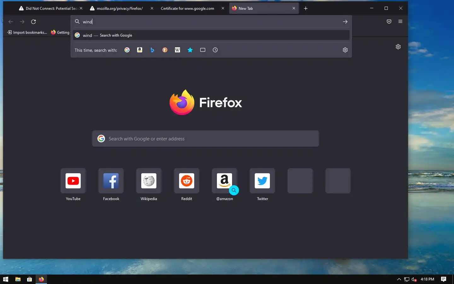Open the Getting Started bookmark

(x=60, y=32)
